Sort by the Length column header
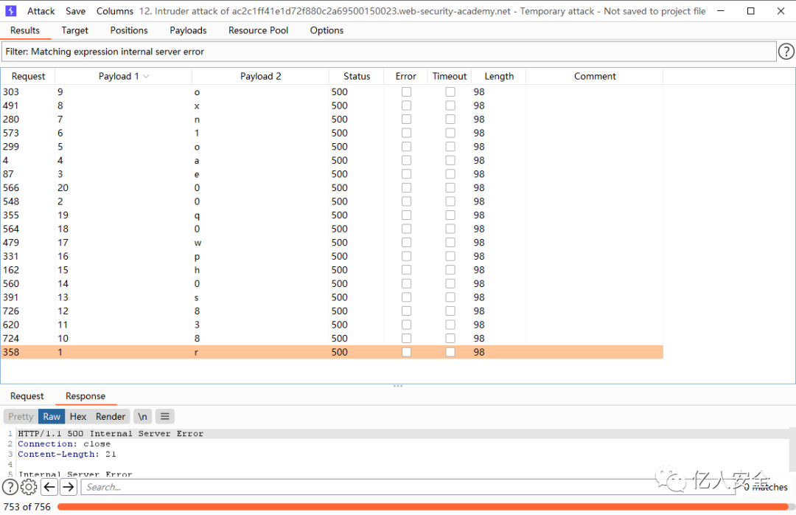 point(499,76)
